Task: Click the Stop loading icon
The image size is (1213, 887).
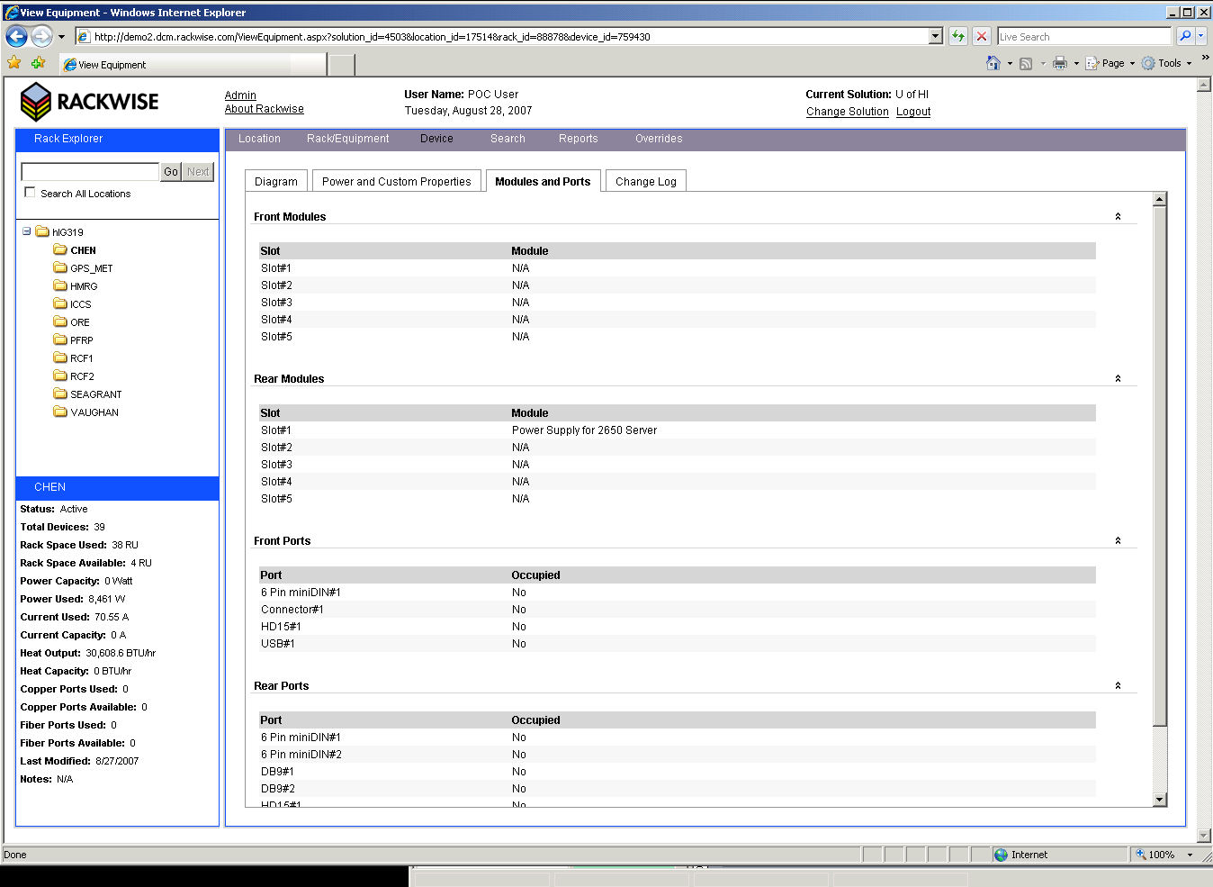Action: coord(982,36)
